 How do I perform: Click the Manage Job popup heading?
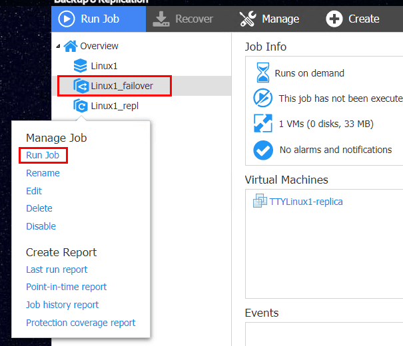[x=56, y=138]
